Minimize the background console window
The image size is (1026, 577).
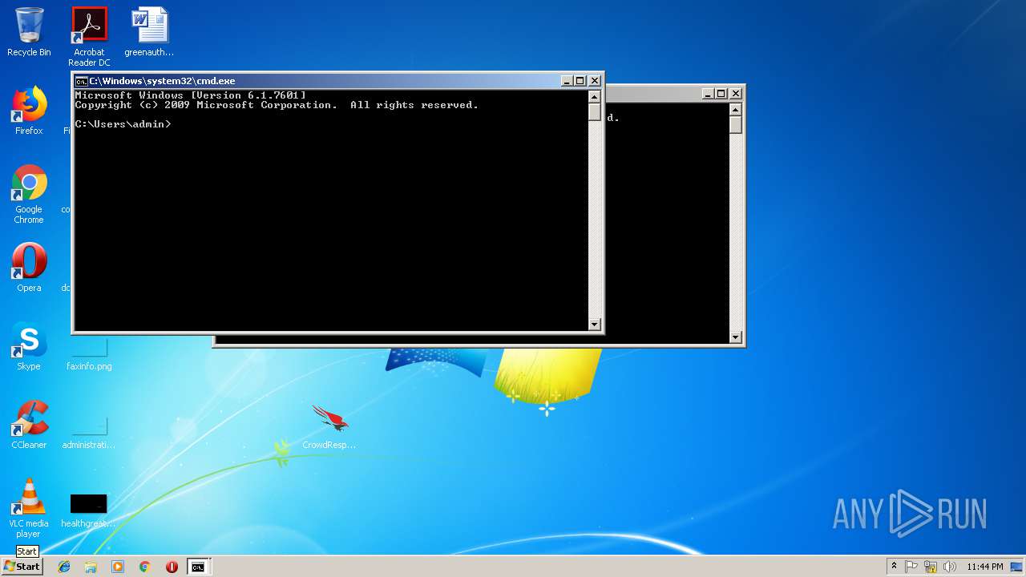pyautogui.click(x=708, y=94)
